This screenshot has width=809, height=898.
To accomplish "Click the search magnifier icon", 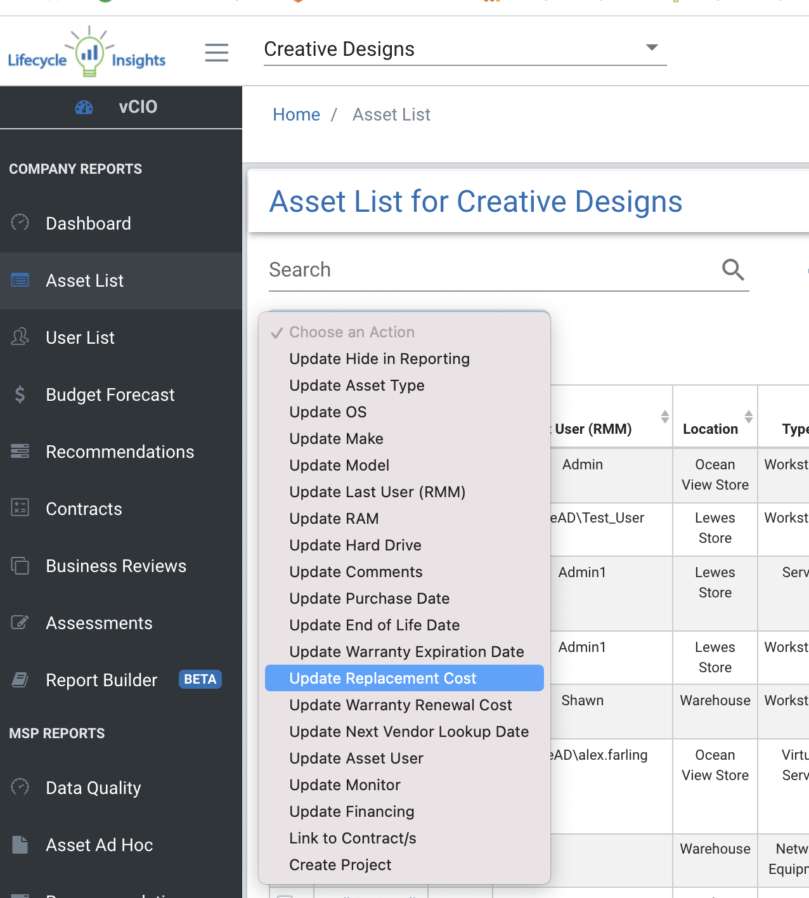I will pos(733,270).
